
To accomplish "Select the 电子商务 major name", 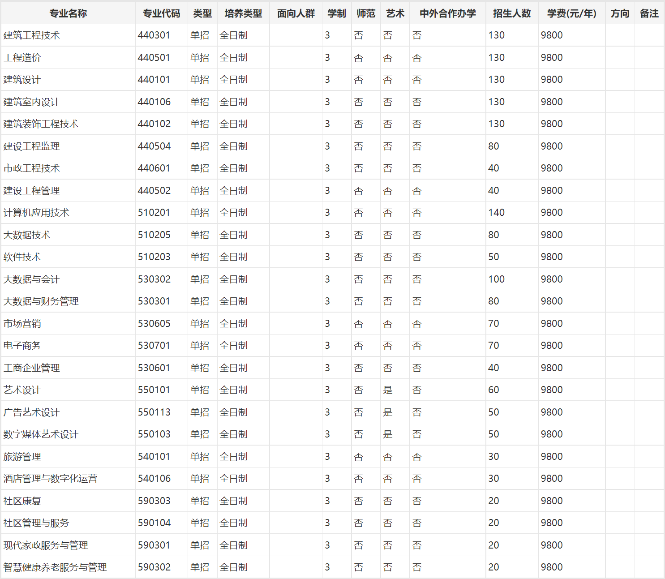I will 22,346.
